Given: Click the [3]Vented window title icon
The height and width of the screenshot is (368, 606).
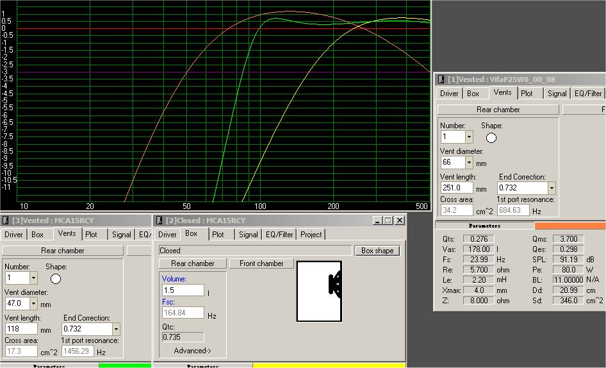Looking at the screenshot, I should pyautogui.click(x=5, y=220).
